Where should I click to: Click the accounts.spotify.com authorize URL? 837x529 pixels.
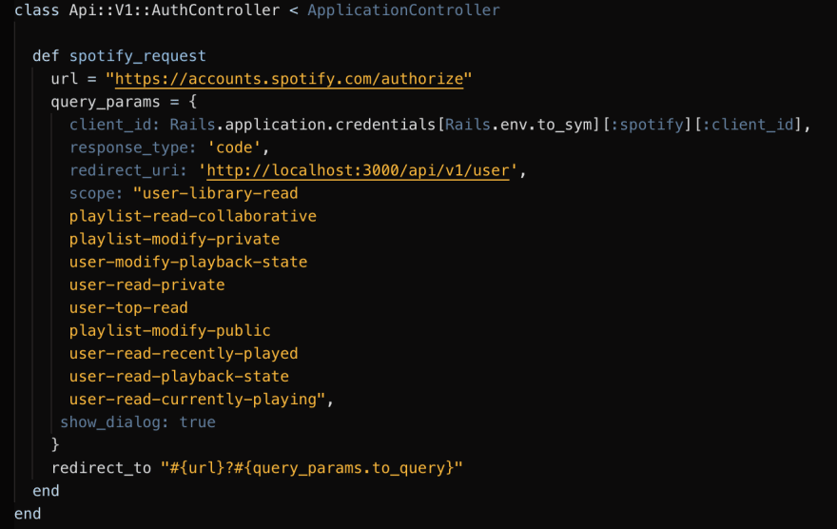click(x=289, y=79)
